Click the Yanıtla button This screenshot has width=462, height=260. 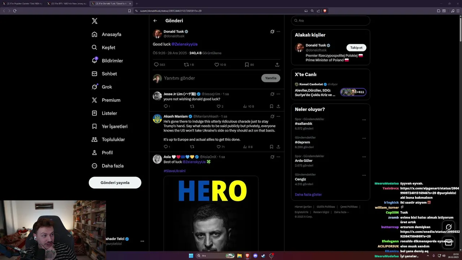[271, 78]
